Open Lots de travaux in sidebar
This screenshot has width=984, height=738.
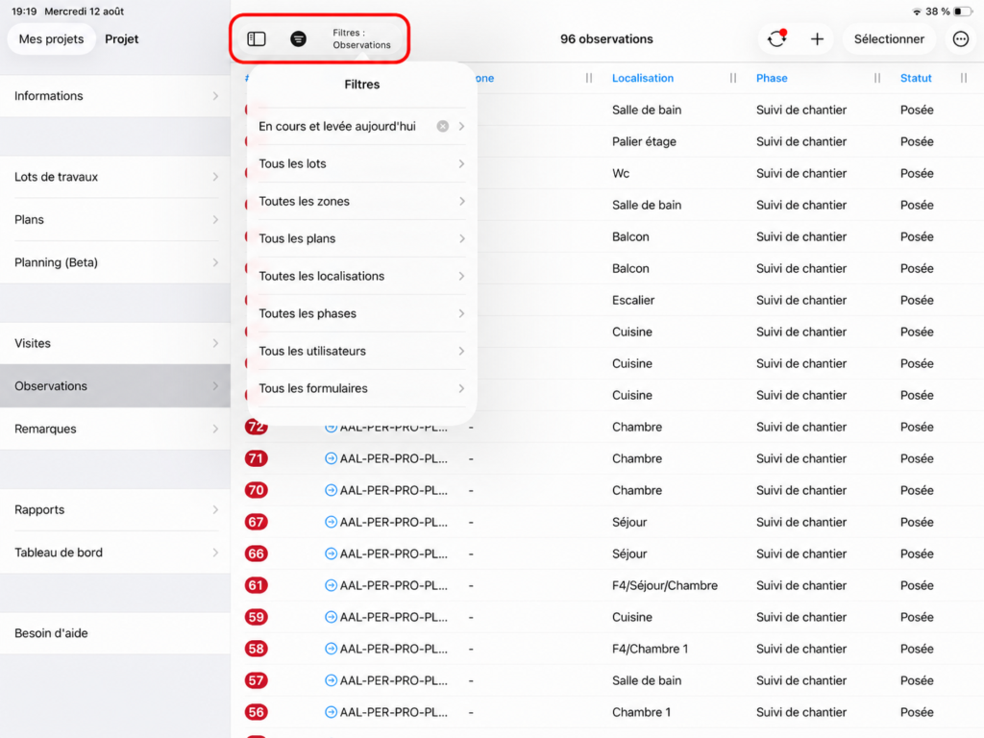coord(115,177)
